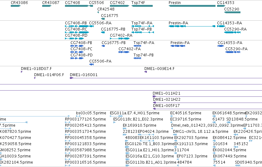
Task: Click transcript CG5506-RA
Action: [91, 26]
